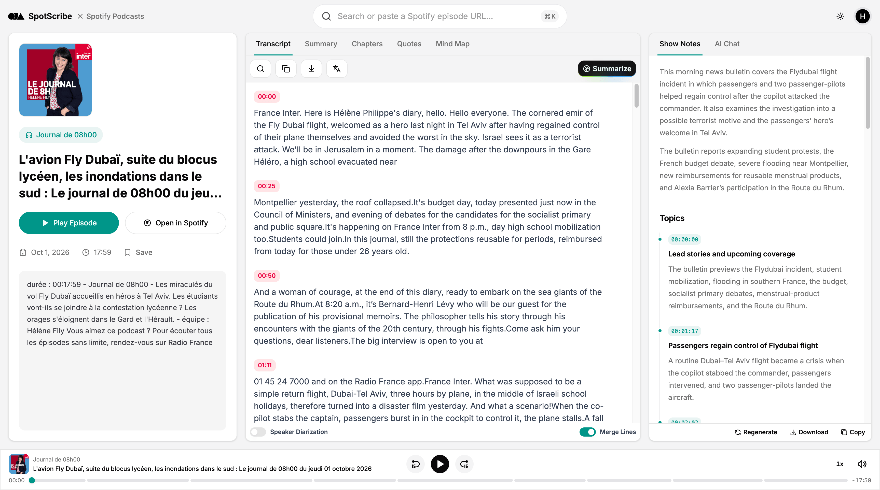Skip forward 15 seconds in the player
The image size is (880, 490).
coord(464,464)
